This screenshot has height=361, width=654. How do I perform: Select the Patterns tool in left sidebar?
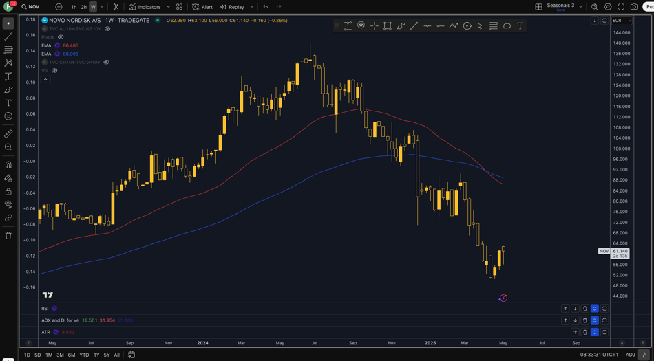8,63
